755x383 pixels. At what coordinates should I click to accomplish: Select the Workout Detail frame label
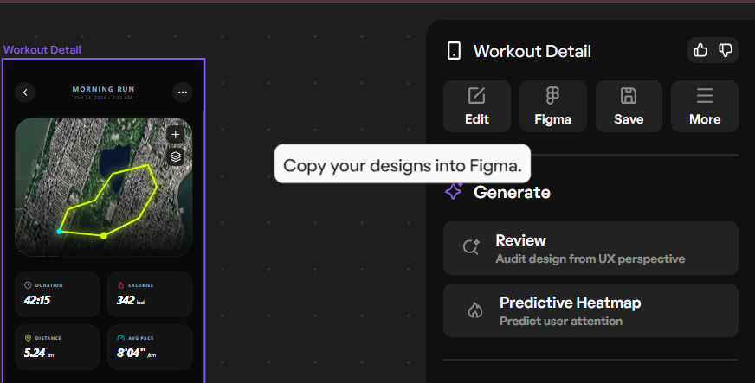[42, 50]
